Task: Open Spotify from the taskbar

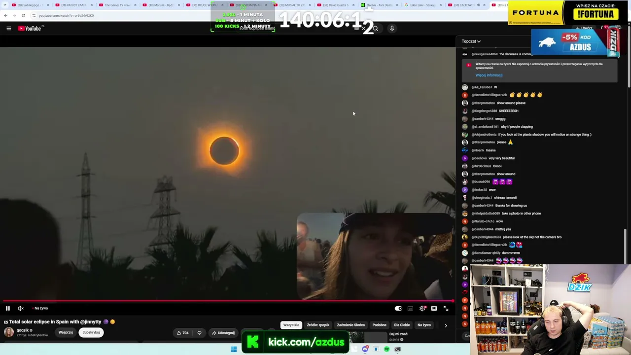Action: click(386, 349)
